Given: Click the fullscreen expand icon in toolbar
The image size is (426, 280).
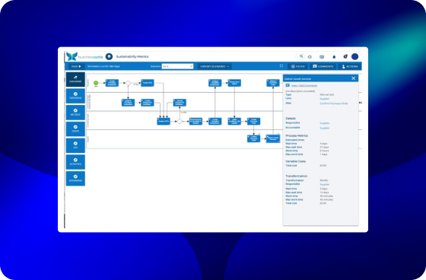Looking at the screenshot, I should [x=281, y=66].
